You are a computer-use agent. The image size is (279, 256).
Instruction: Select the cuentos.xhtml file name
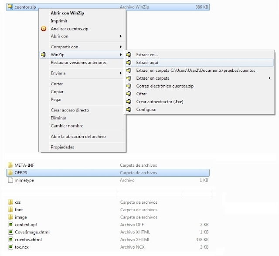(28, 239)
